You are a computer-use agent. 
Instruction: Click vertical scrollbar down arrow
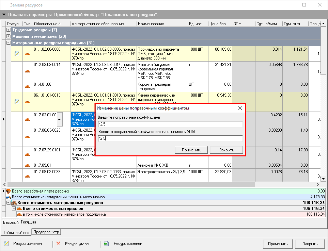click(323, 179)
